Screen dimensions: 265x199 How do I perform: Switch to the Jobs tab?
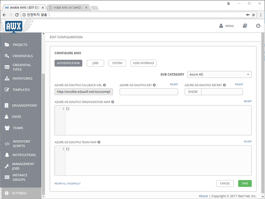coord(95,63)
